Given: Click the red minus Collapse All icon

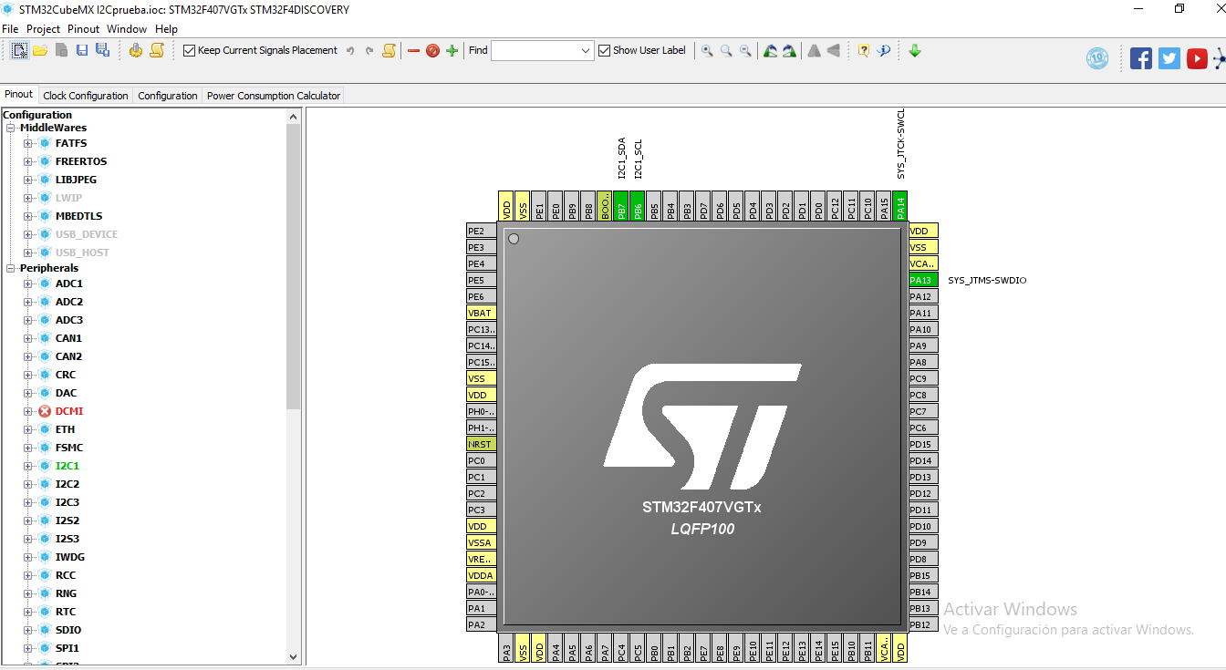Looking at the screenshot, I should click(x=413, y=51).
